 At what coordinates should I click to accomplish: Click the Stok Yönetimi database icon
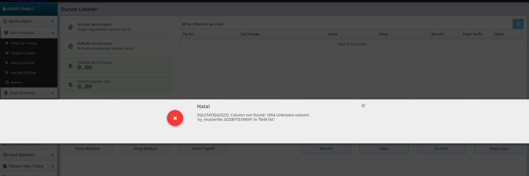(6, 93)
